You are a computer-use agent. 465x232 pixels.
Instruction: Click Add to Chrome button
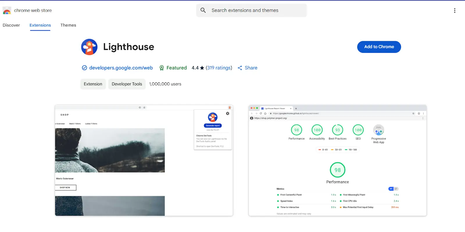379,47
